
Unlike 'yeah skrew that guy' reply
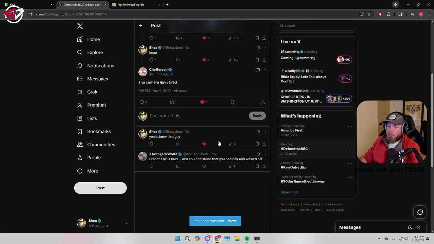point(204,144)
